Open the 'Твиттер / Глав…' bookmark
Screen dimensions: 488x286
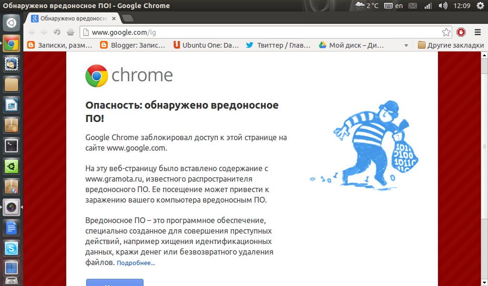click(278, 45)
